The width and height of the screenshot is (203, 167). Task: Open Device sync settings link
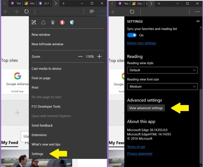click(141, 43)
